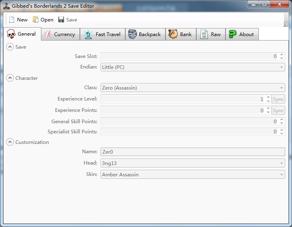292x227 pixels.
Task: Click the Currency crystal icon
Action: coord(47,34)
